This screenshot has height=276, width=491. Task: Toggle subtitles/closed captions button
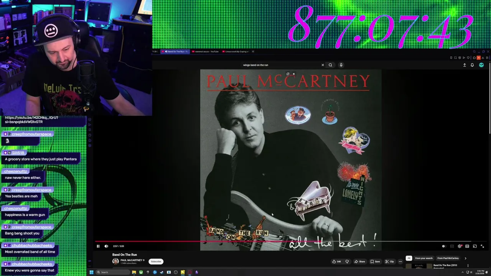[x=452, y=246]
